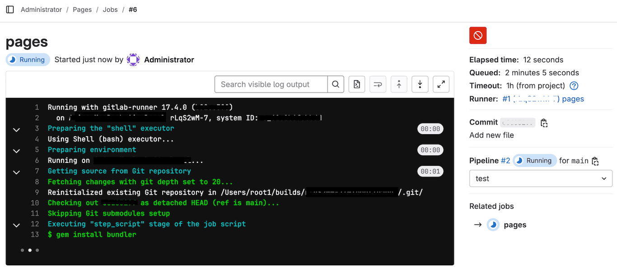Click the "Add new file" link
This screenshot has height=273, width=617.
(491, 134)
